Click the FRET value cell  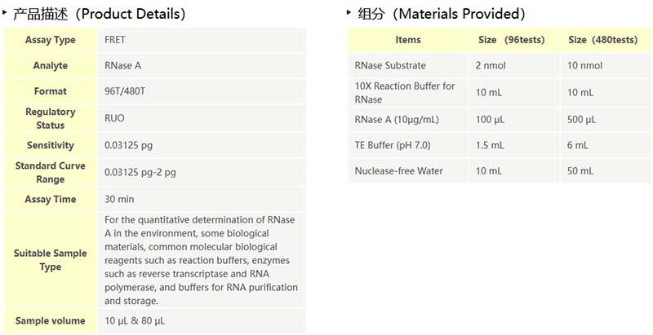[x=115, y=40]
